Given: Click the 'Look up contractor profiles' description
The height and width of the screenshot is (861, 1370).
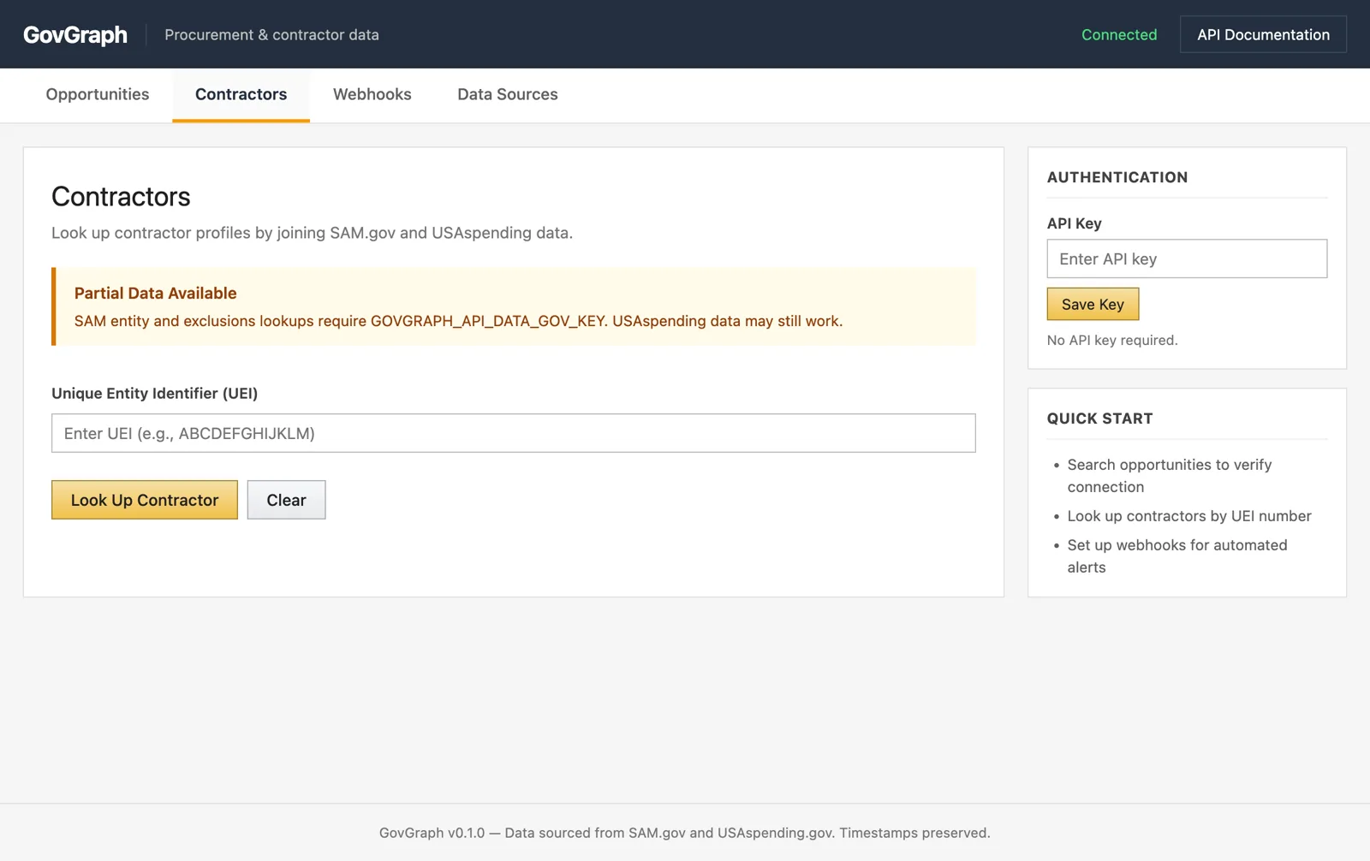Looking at the screenshot, I should [312, 233].
